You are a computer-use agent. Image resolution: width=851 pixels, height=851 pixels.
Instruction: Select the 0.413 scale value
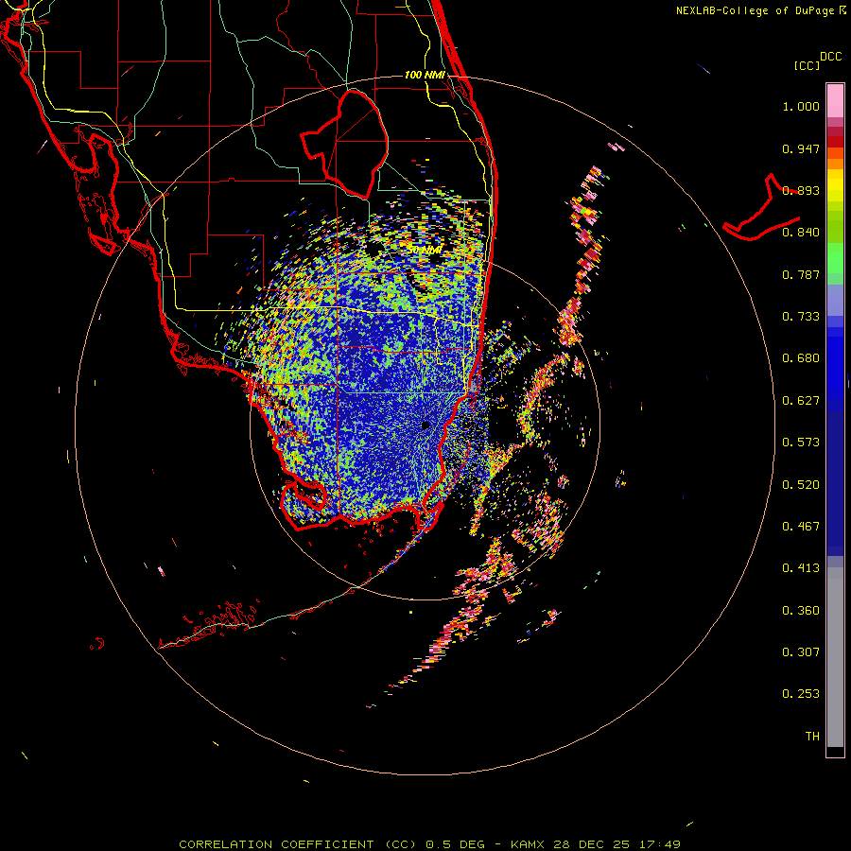(x=801, y=568)
